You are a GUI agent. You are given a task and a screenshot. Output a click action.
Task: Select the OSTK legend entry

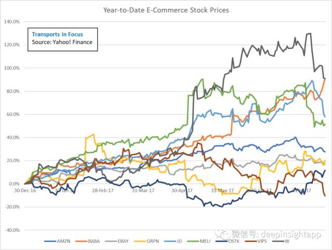(x=228, y=241)
